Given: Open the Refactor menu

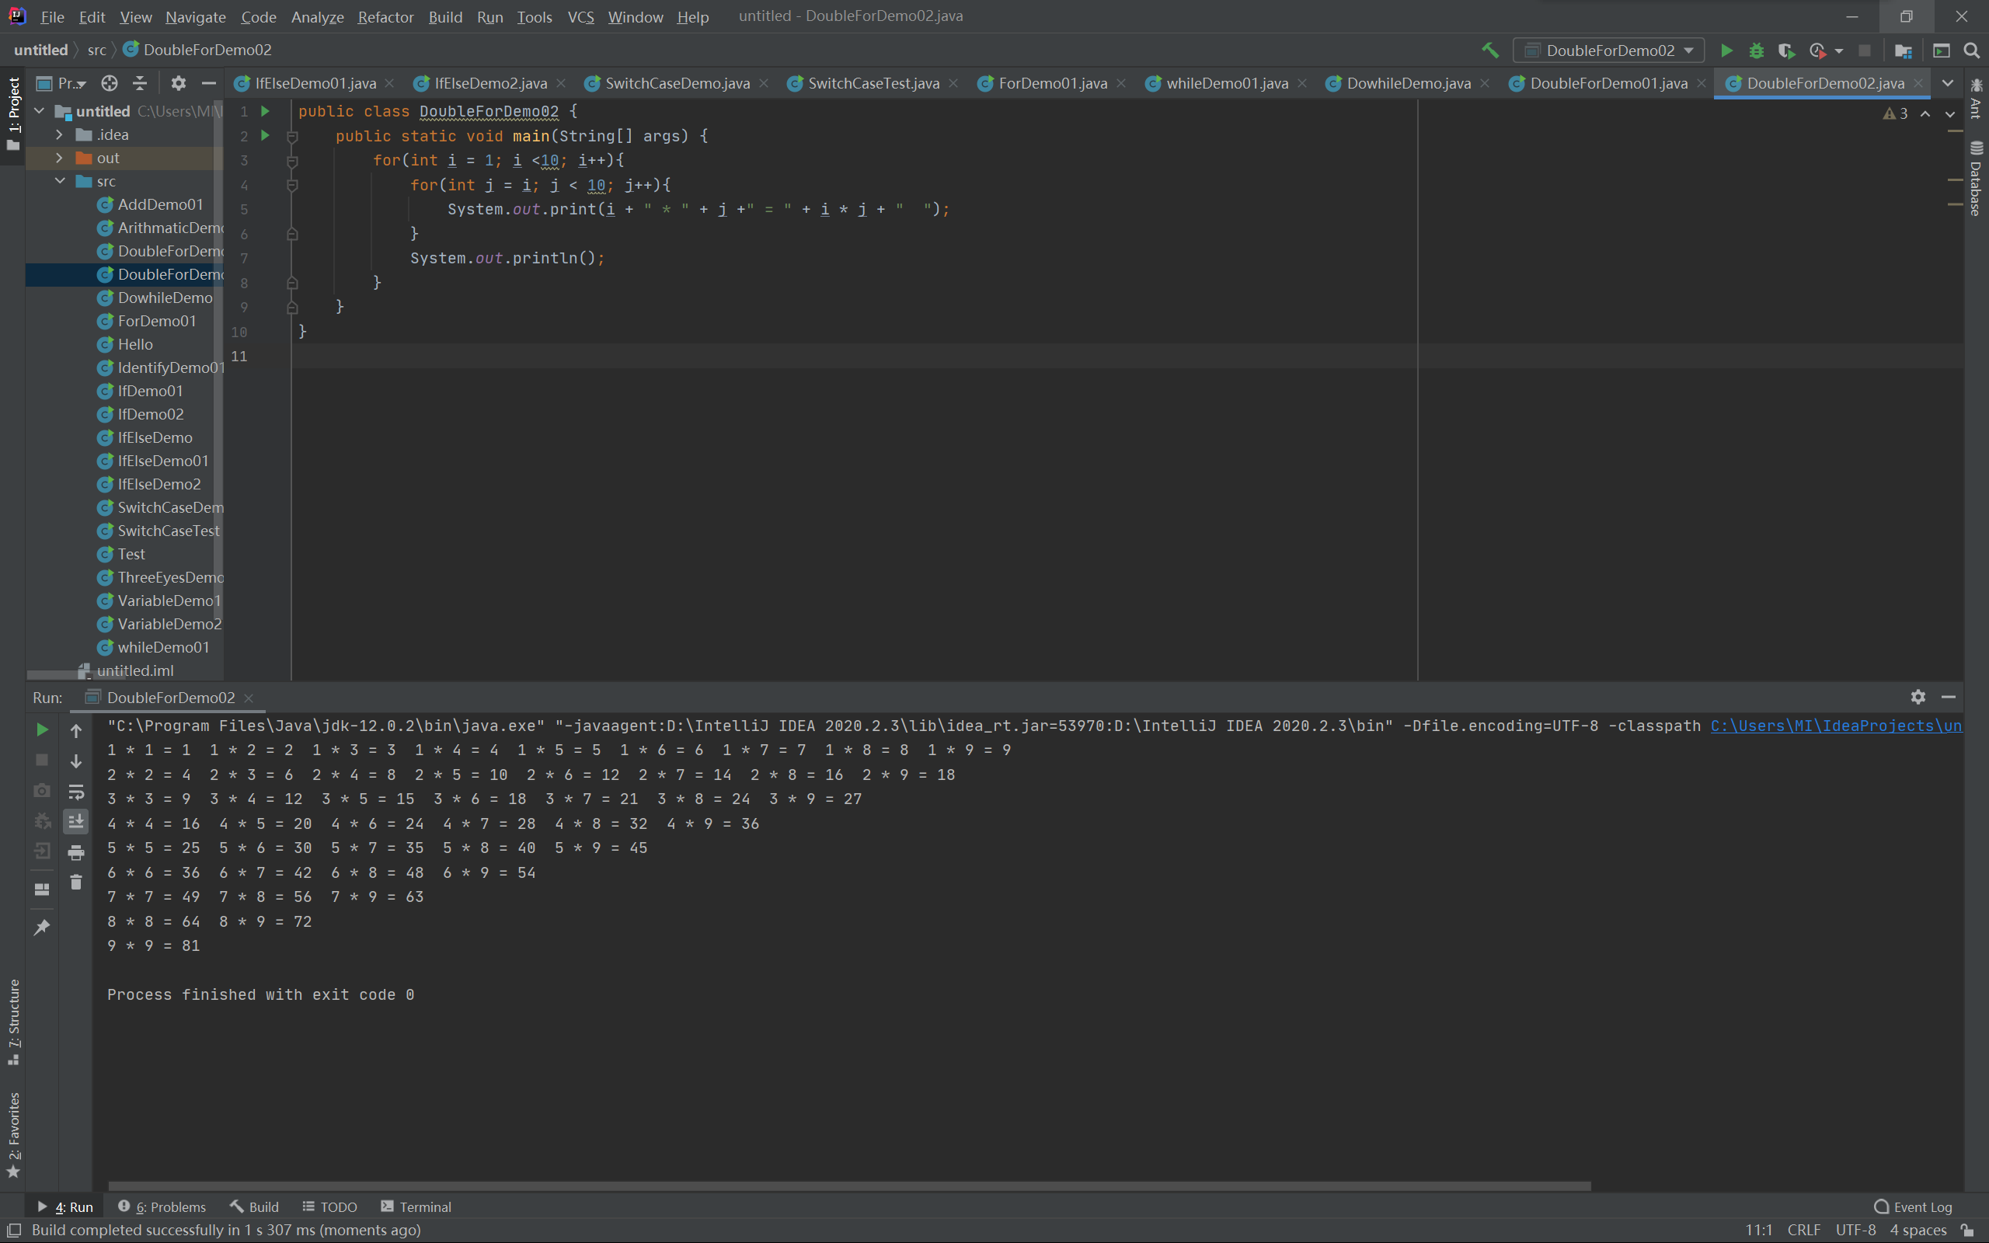Looking at the screenshot, I should point(385,16).
